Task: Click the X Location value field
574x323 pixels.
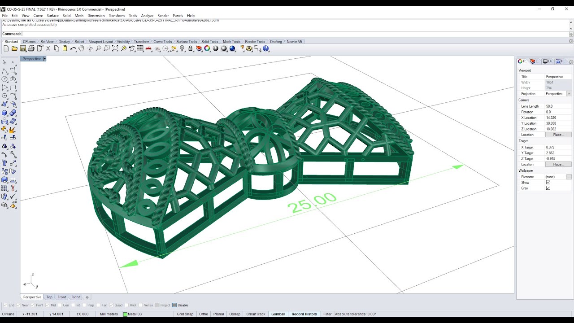Action: [558, 118]
